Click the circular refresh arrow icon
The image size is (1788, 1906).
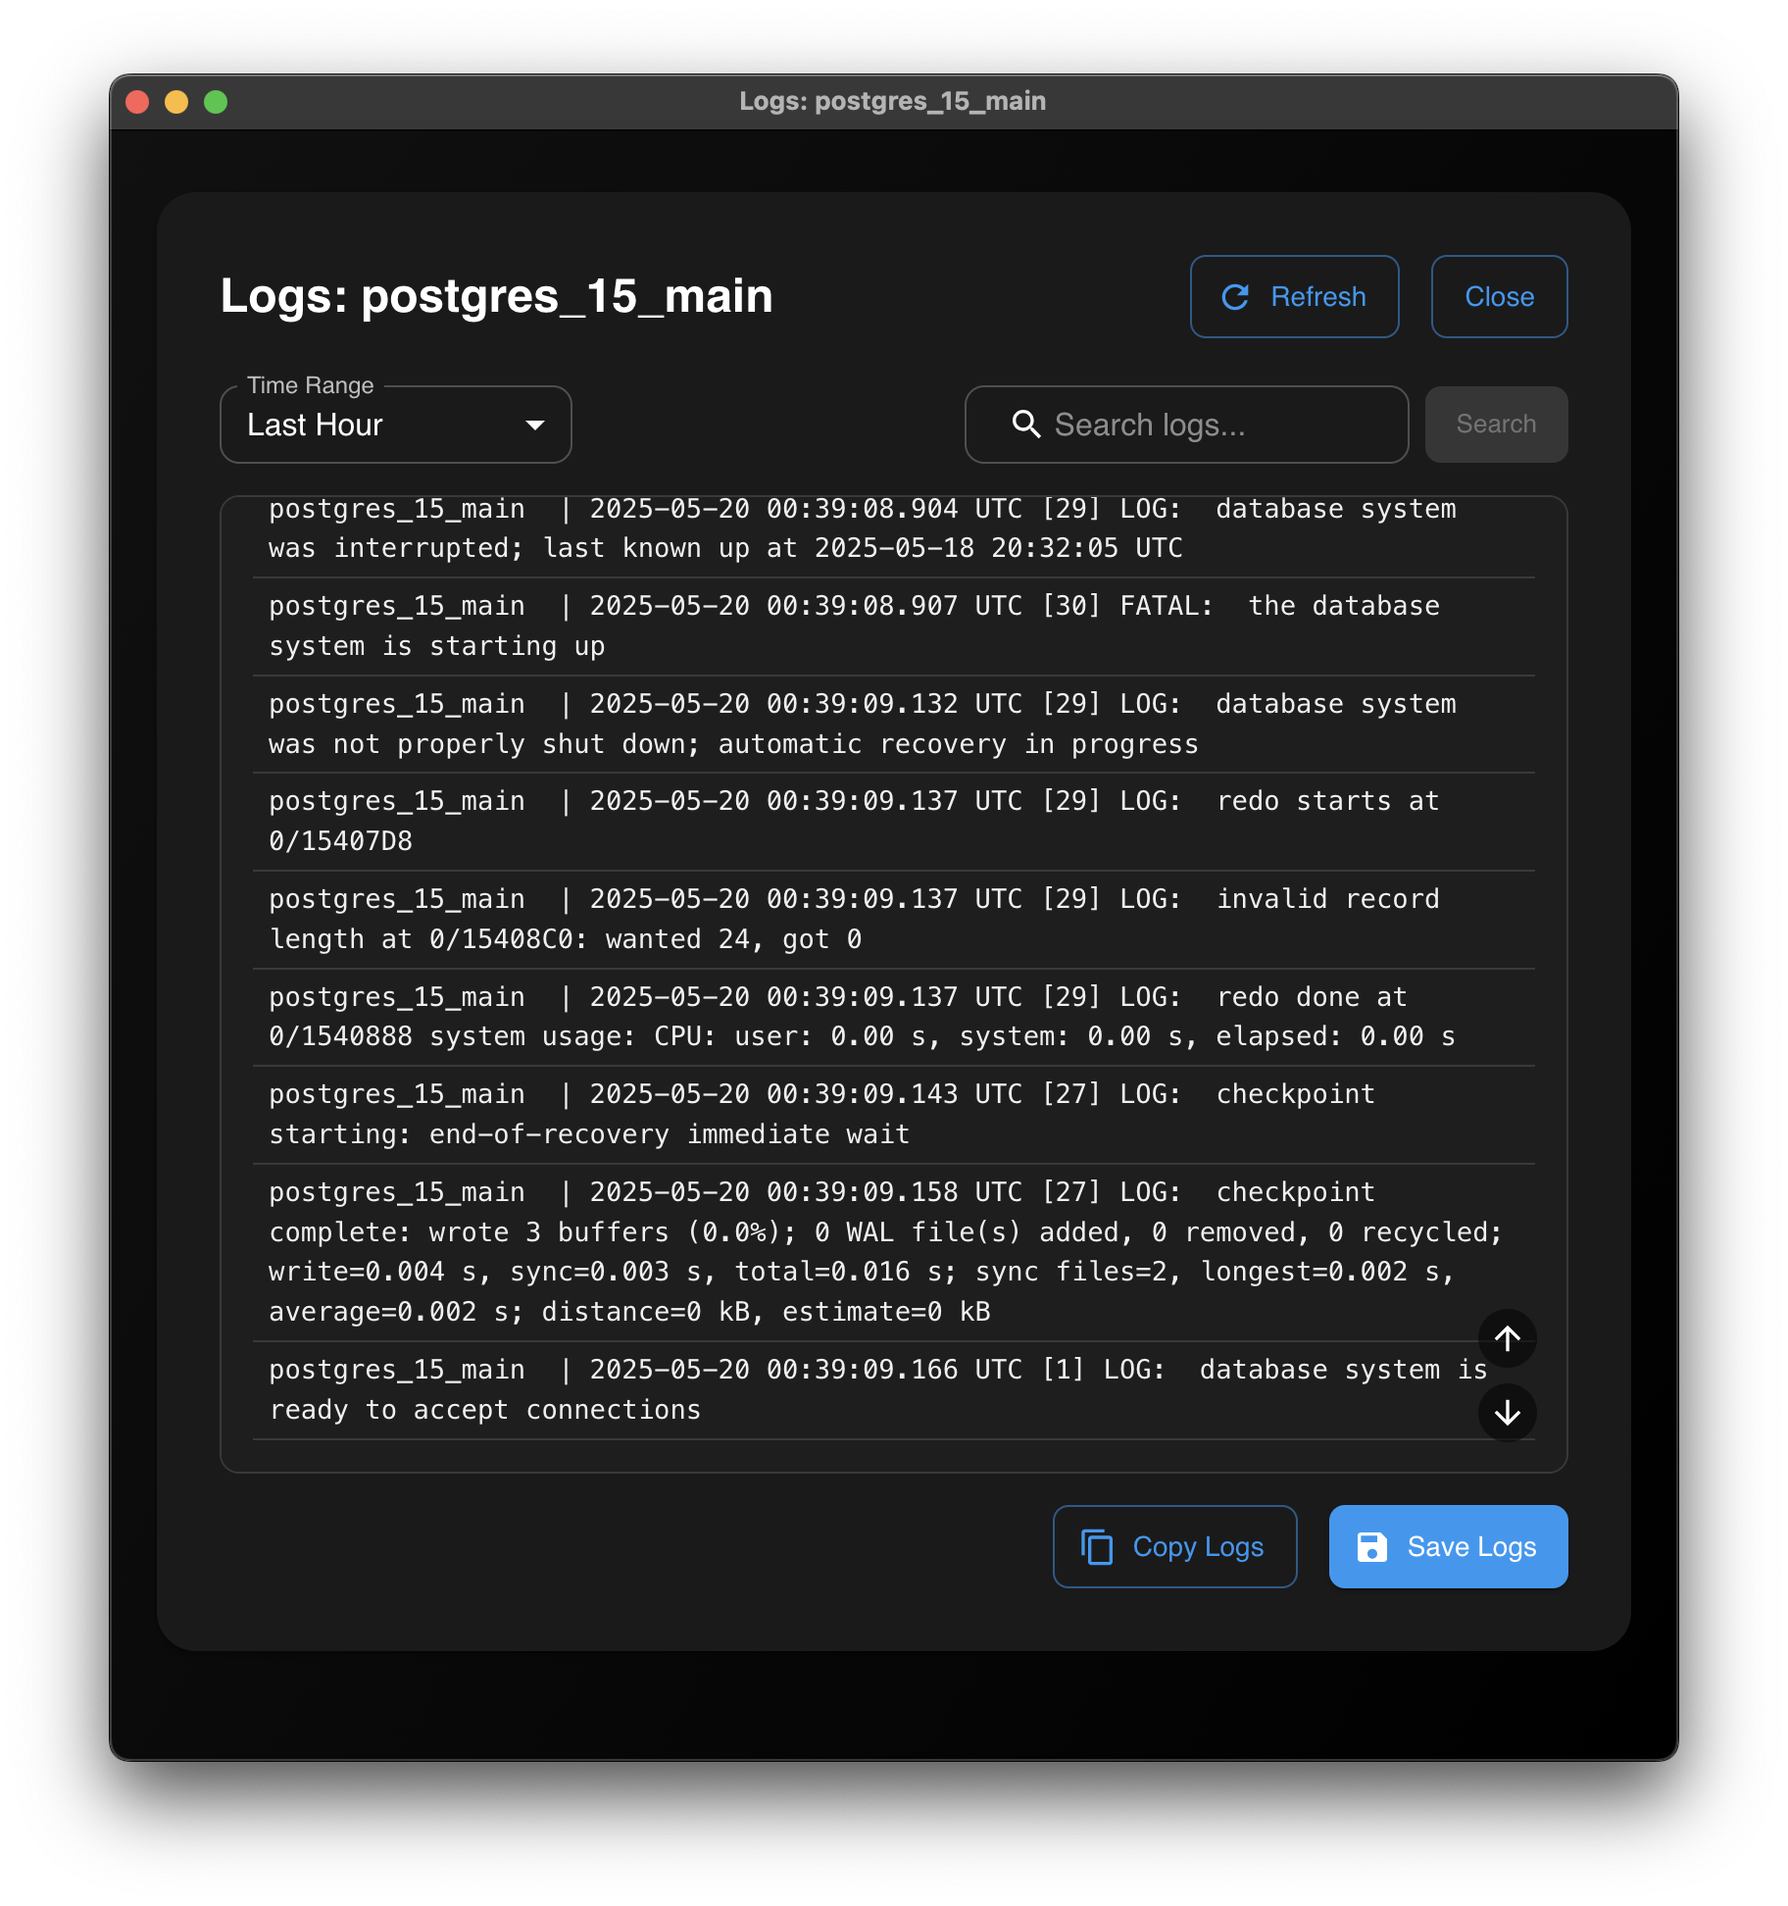pyautogui.click(x=1235, y=297)
